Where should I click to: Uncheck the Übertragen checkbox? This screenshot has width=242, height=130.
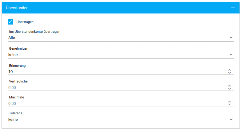point(10,22)
